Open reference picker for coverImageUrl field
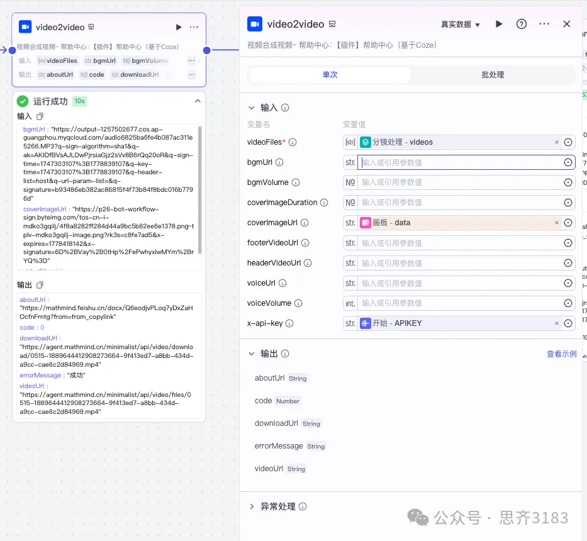This screenshot has height=541, width=587. 568,223
